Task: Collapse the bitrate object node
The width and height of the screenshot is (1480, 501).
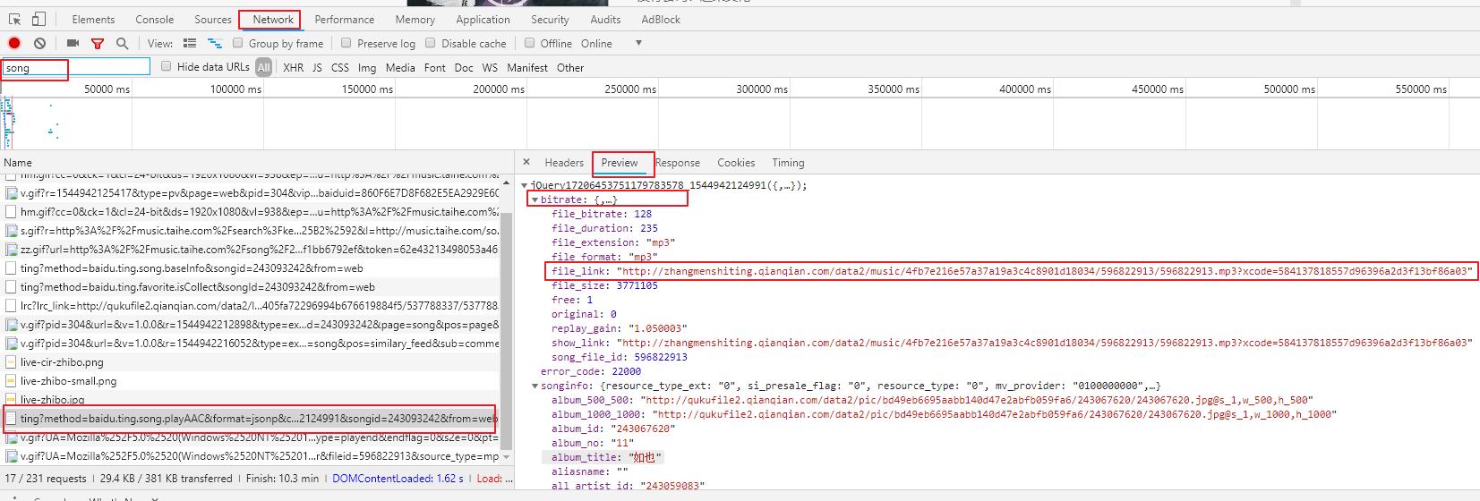Action: pyautogui.click(x=535, y=200)
